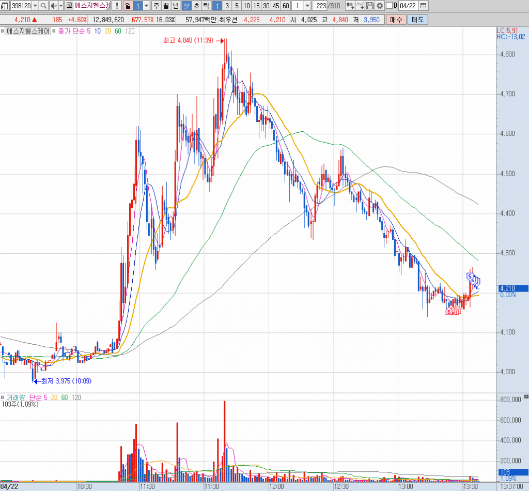Click the speaker sound alert icon

pos(53,6)
